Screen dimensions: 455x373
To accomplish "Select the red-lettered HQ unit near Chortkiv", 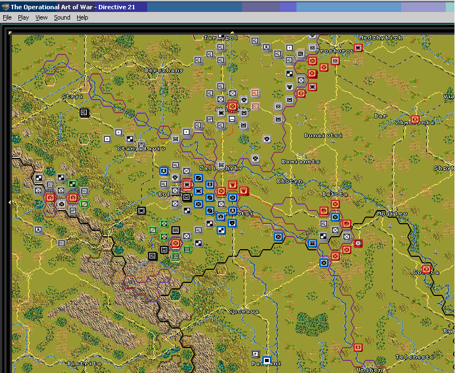I will pos(255,93).
